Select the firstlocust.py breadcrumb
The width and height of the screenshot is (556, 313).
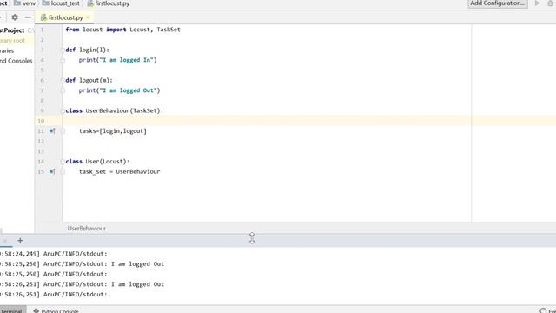[x=109, y=3]
